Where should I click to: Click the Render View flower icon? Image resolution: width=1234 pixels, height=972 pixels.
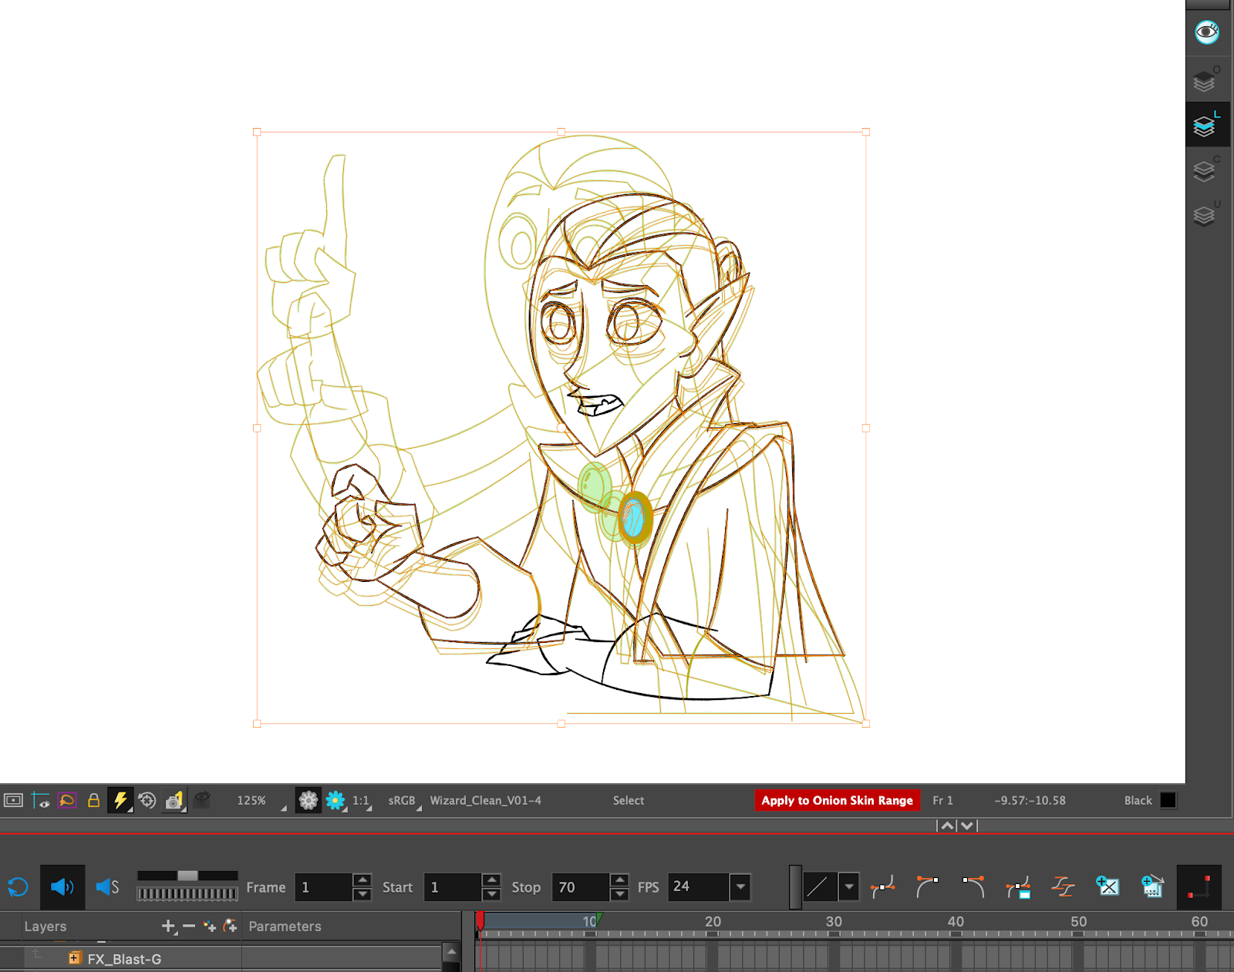point(335,800)
